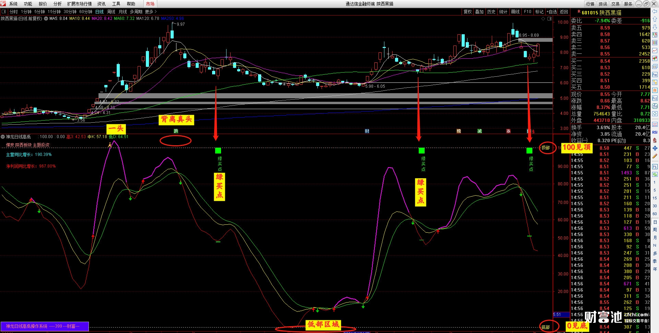Click the 神龙日线高低操作系统 tab at bottom left
The image size is (659, 333).
[x=44, y=326]
